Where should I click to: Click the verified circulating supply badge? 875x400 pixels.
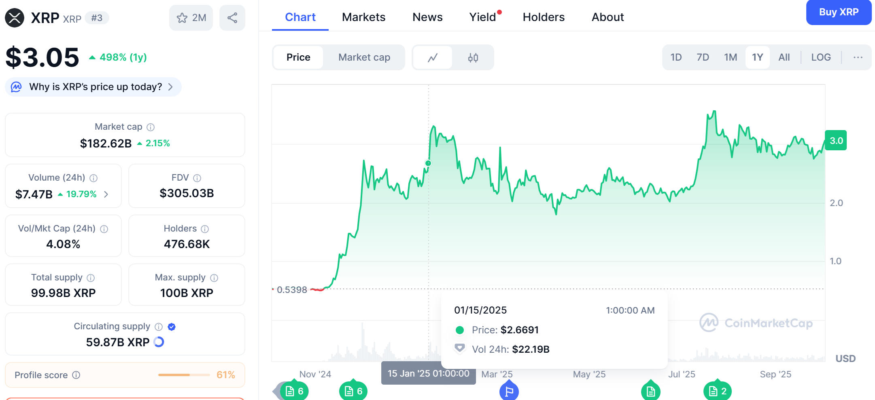coord(172,326)
